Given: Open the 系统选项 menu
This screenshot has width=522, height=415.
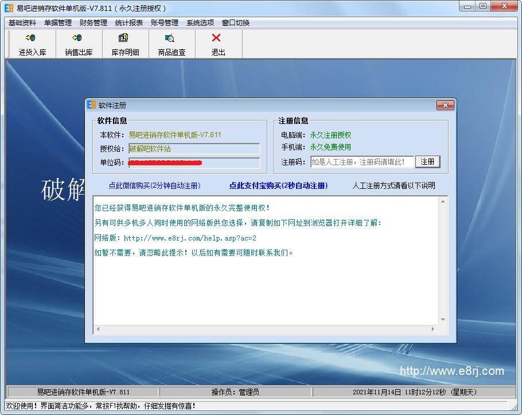Looking at the screenshot, I should 200,22.
